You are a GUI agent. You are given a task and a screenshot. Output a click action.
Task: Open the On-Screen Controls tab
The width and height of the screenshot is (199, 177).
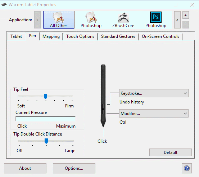(x=160, y=36)
